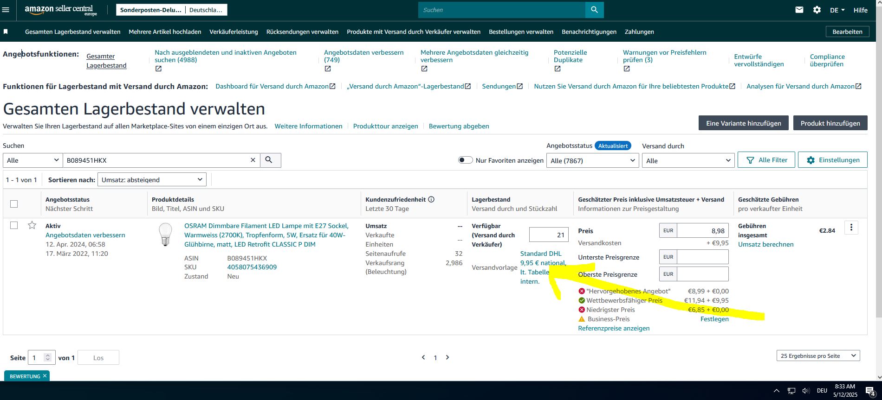
Task: Open Gesamten Lagerbestand verwalten menu item
Action: click(72, 32)
